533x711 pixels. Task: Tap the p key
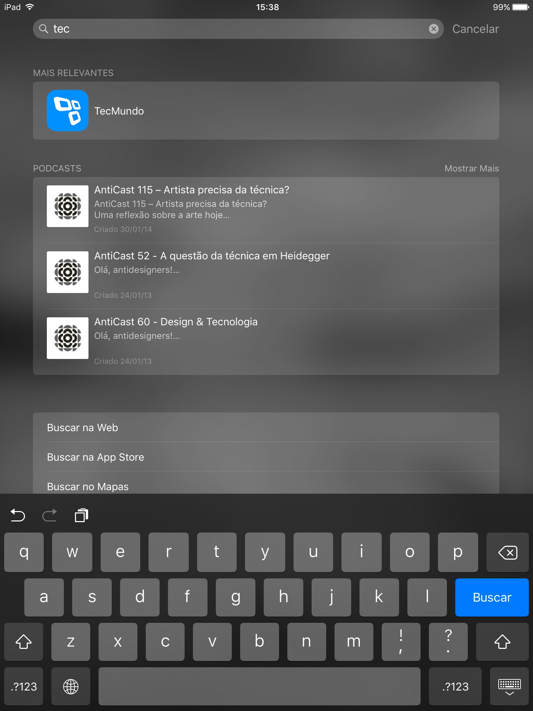[458, 552]
